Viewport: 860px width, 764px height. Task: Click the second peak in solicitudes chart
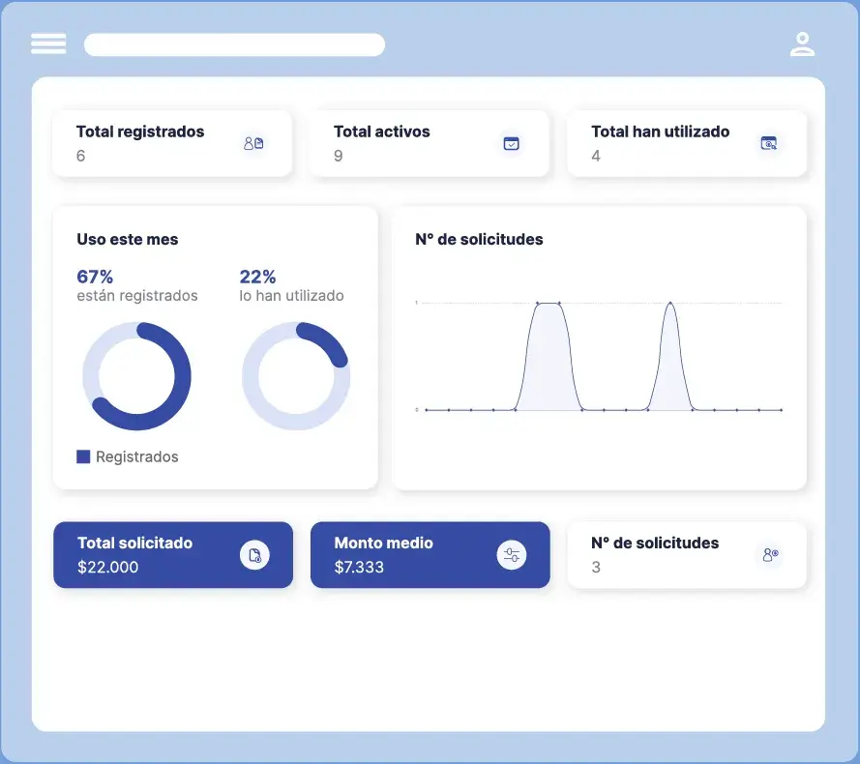pyautogui.click(x=669, y=304)
